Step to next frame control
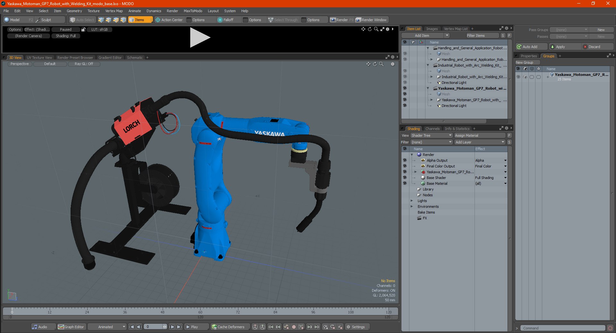The height and width of the screenshot is (333, 616). 172,327
